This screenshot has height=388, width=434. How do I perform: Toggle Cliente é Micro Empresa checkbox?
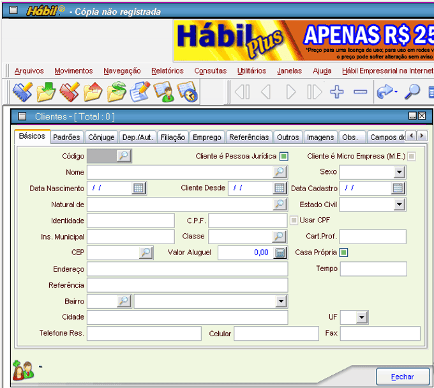(x=412, y=157)
